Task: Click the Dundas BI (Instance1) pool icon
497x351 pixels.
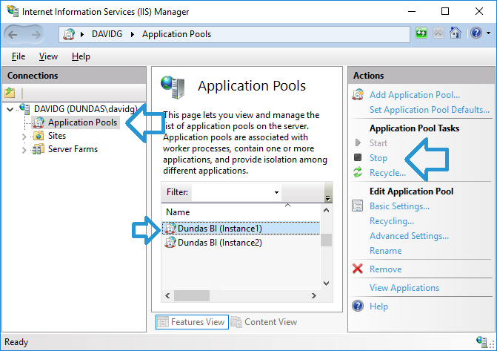Action: point(170,228)
